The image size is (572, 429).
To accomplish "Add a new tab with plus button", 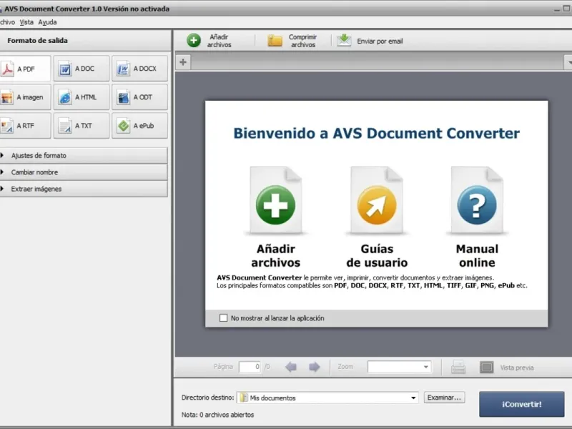I will pos(183,62).
